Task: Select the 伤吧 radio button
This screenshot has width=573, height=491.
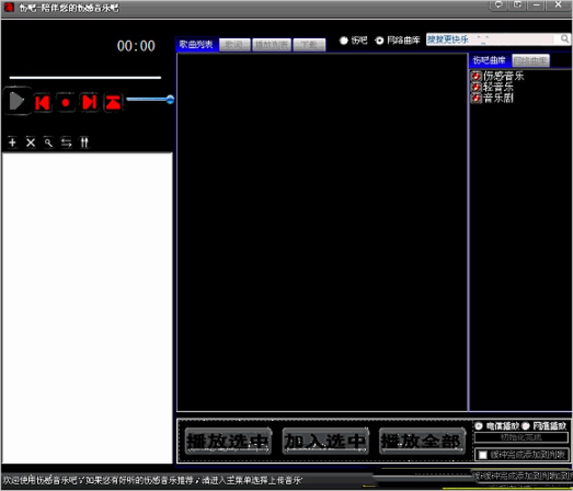Action: pyautogui.click(x=343, y=41)
